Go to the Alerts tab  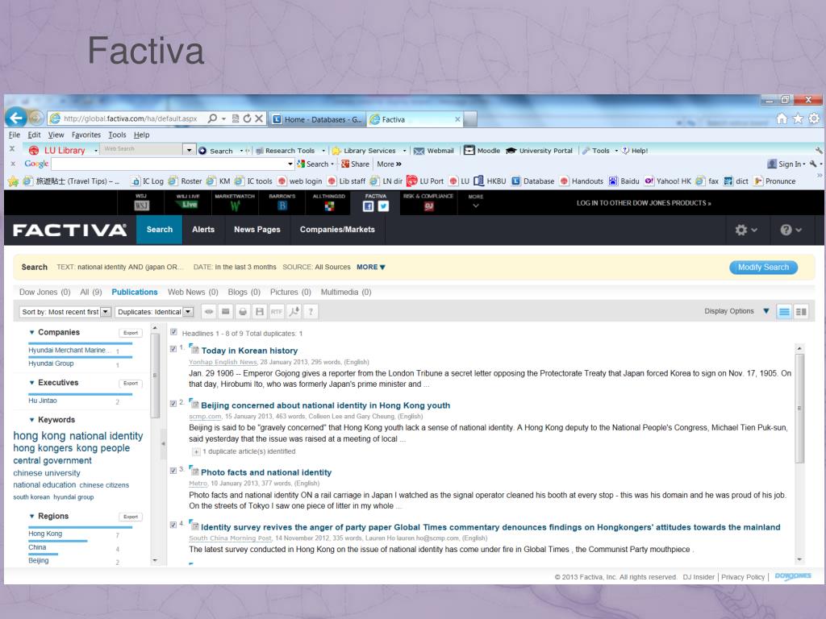[203, 230]
